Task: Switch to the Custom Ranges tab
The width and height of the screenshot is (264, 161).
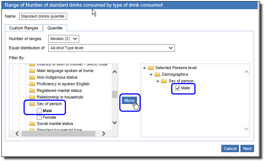Action: click(24, 28)
